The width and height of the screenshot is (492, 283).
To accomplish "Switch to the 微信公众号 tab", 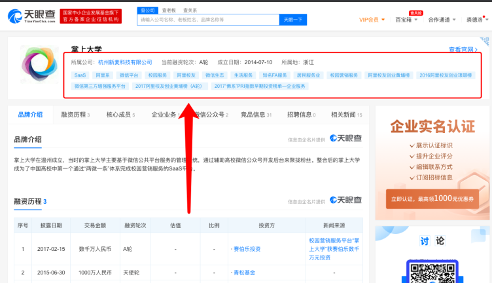I will (x=212, y=115).
